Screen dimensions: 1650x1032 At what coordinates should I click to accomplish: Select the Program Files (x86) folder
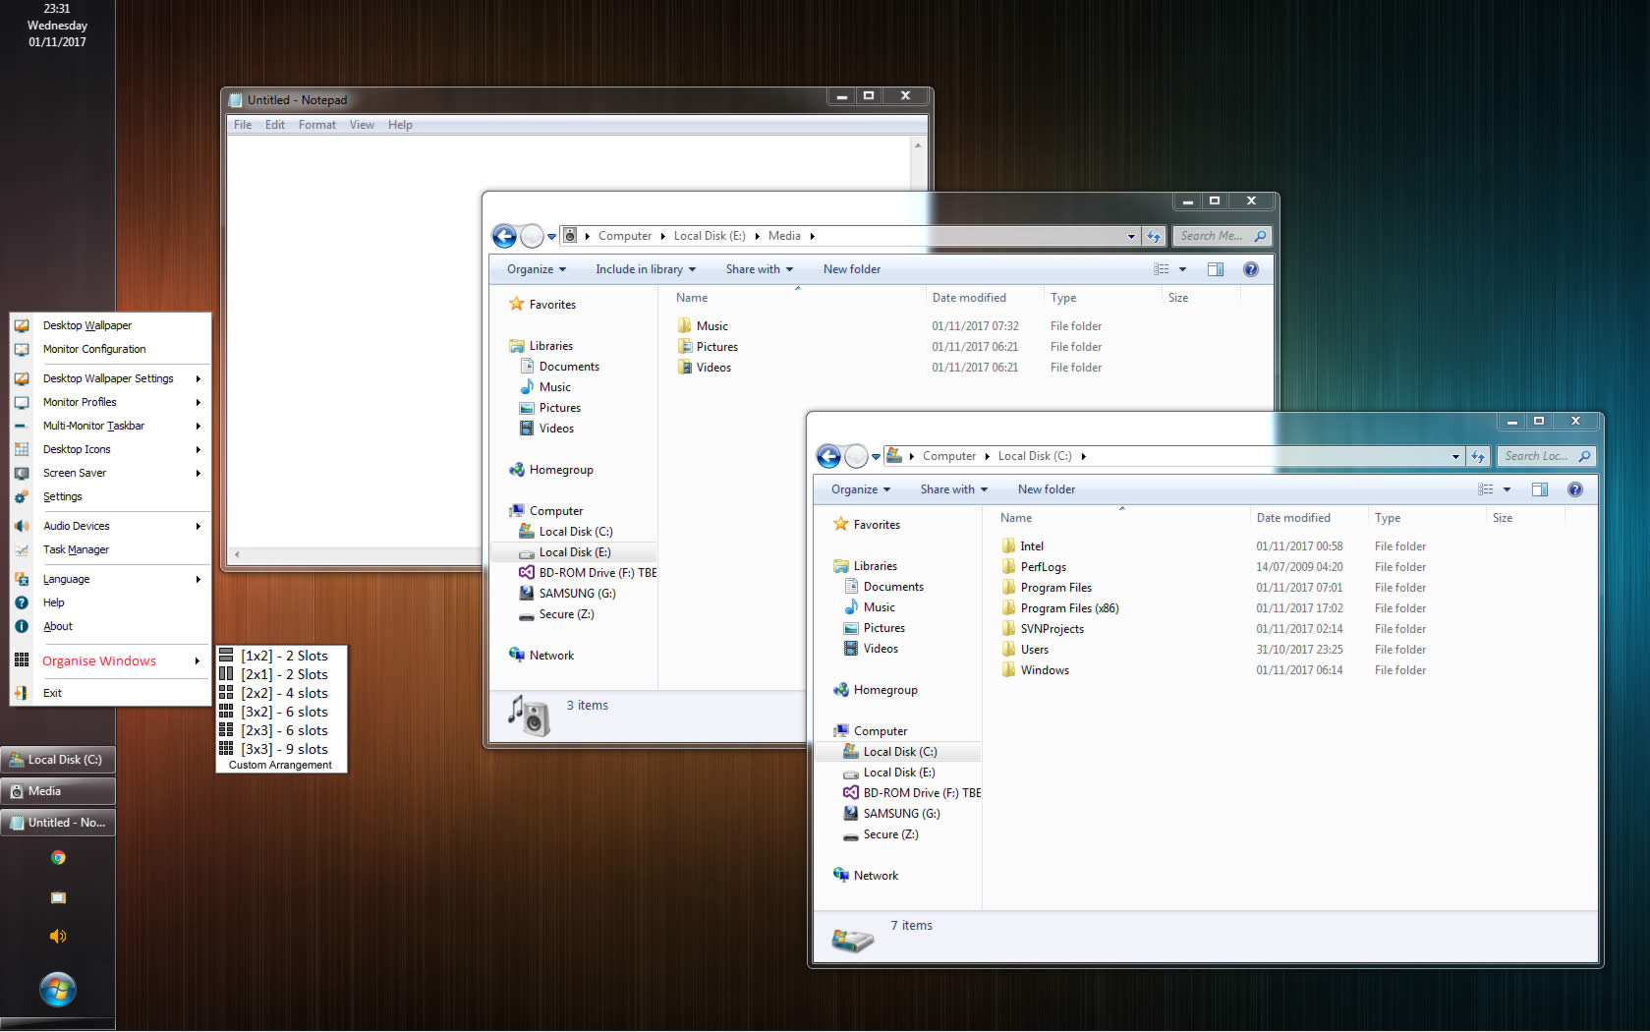click(x=1068, y=608)
